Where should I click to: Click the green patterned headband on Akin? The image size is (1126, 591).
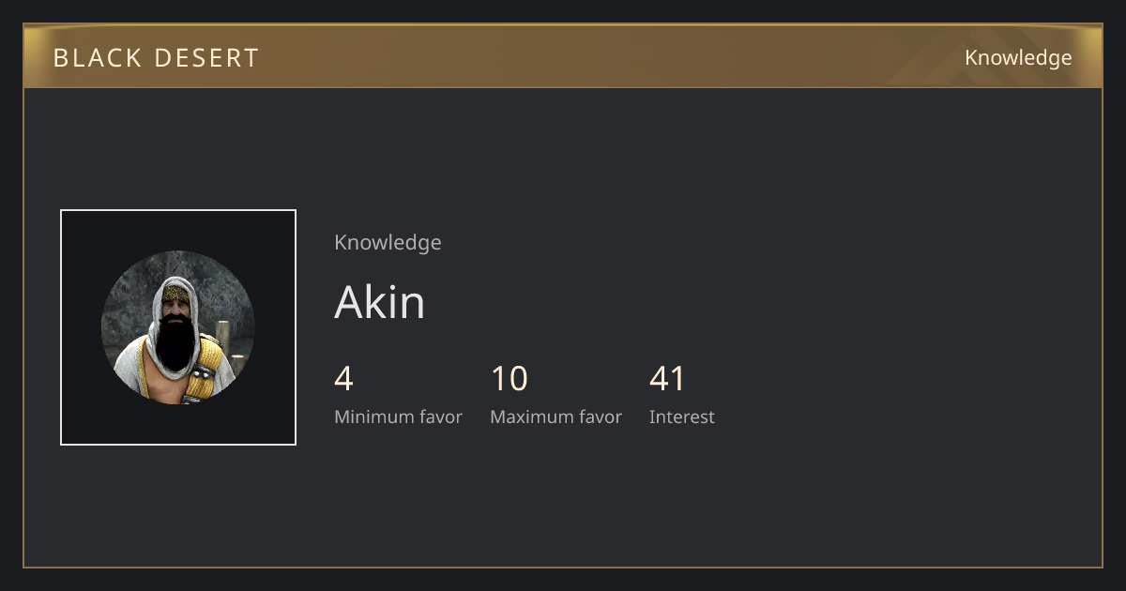[175, 294]
